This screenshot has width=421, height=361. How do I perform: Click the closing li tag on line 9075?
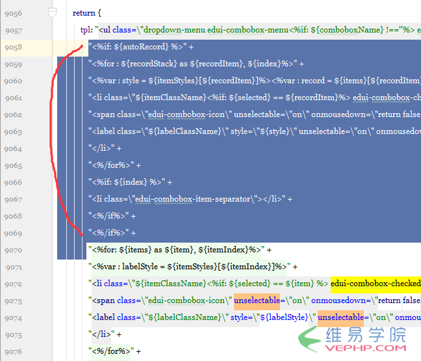click(x=101, y=334)
